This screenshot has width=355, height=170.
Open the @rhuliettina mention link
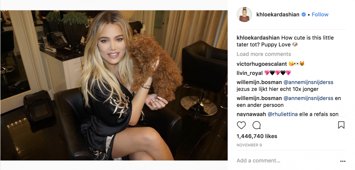[x=283, y=114]
